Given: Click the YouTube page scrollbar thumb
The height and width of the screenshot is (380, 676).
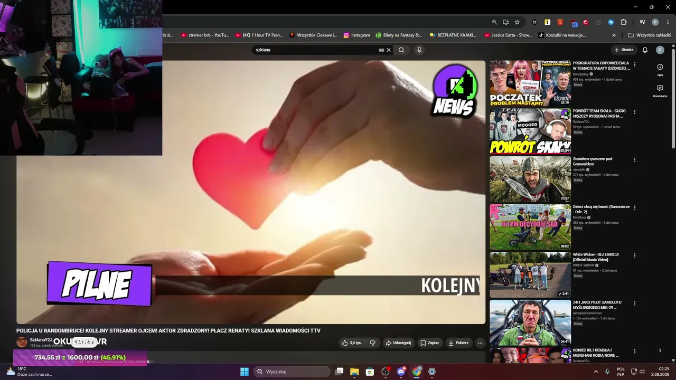Looking at the screenshot, I should point(673,99).
